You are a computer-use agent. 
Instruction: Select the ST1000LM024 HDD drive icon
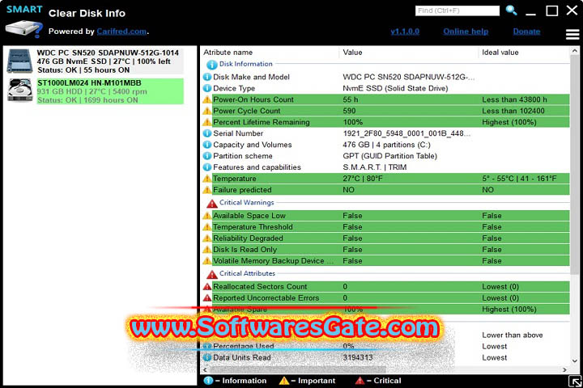click(x=20, y=91)
